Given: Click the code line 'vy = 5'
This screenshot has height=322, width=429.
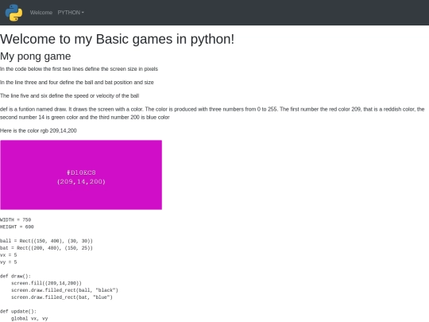Looking at the screenshot, I should pos(9,262).
